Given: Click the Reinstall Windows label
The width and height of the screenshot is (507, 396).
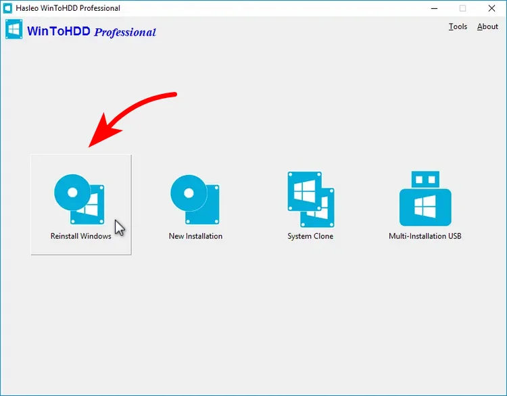Looking at the screenshot, I should coord(81,236).
